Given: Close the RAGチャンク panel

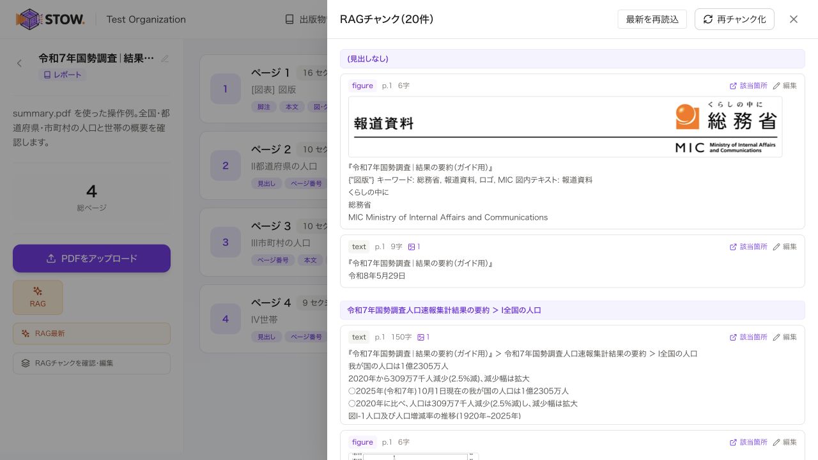Looking at the screenshot, I should pos(794,19).
